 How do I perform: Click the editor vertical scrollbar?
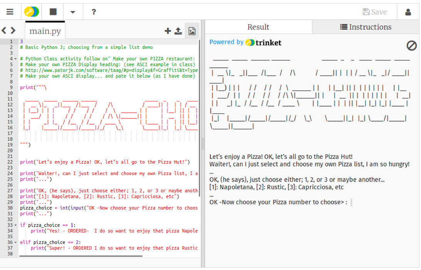[x=199, y=118]
